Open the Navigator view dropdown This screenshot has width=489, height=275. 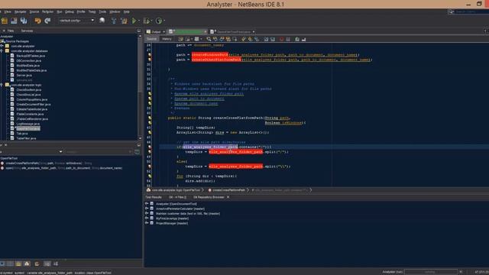click(60, 152)
